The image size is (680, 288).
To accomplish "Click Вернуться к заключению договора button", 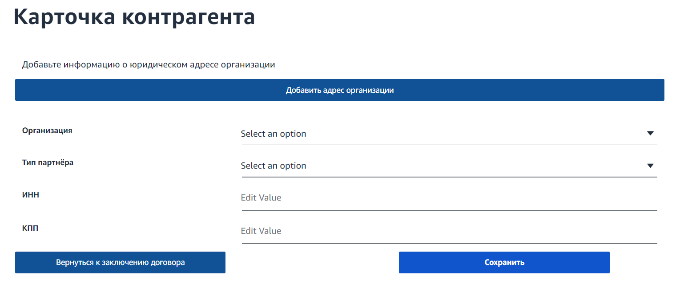I will coord(120,262).
